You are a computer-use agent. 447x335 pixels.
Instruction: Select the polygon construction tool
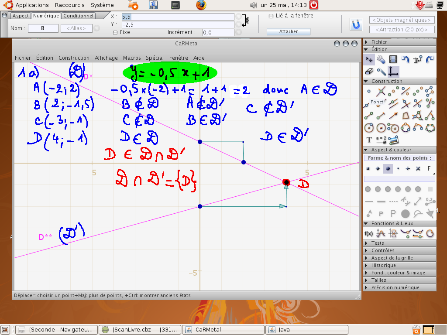click(x=406, y=116)
